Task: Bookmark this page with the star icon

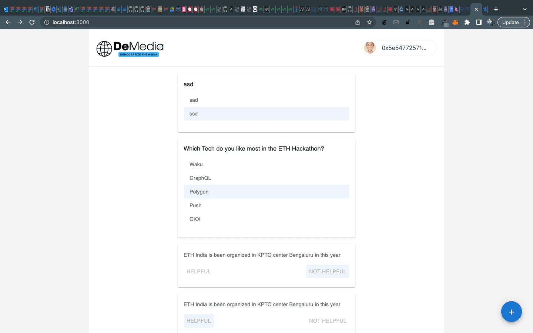Action: (369, 22)
